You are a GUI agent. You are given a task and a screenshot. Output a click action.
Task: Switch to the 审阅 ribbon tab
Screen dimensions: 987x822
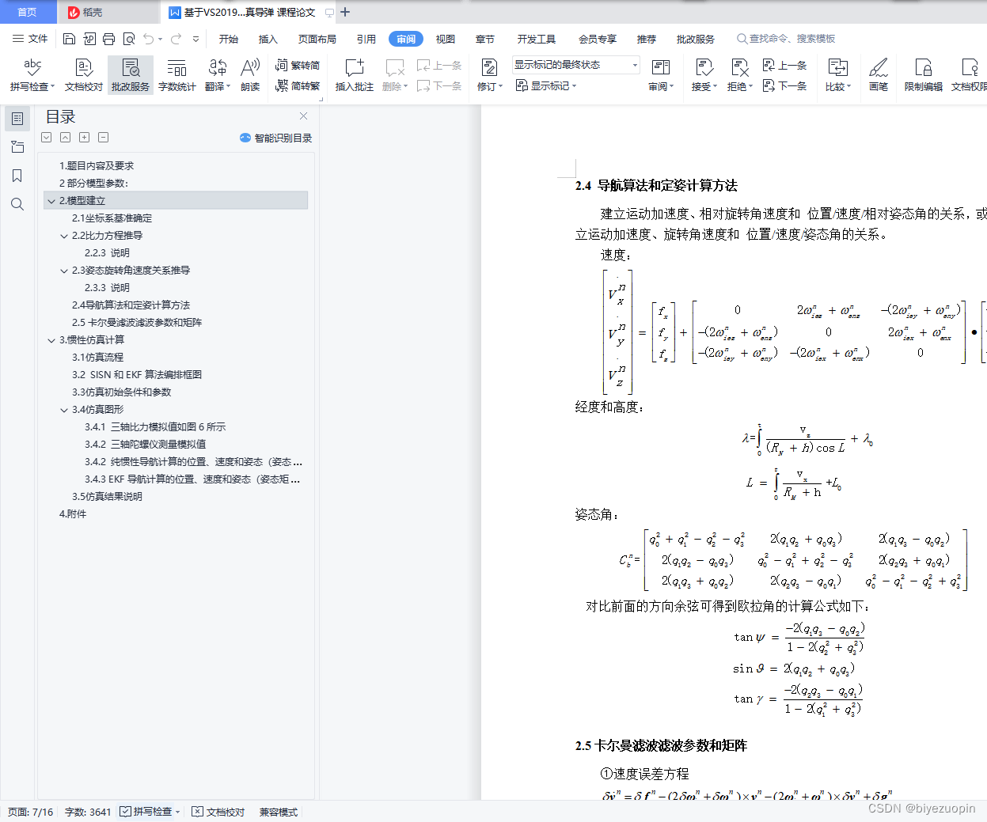click(405, 38)
